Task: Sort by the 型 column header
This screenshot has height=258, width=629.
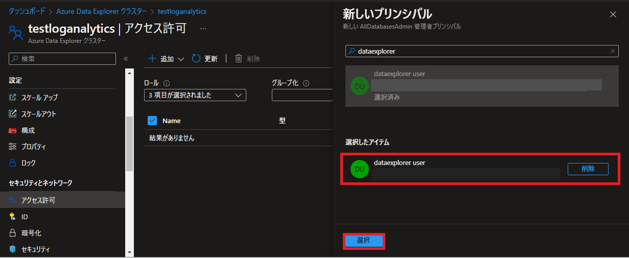Action: [282, 121]
